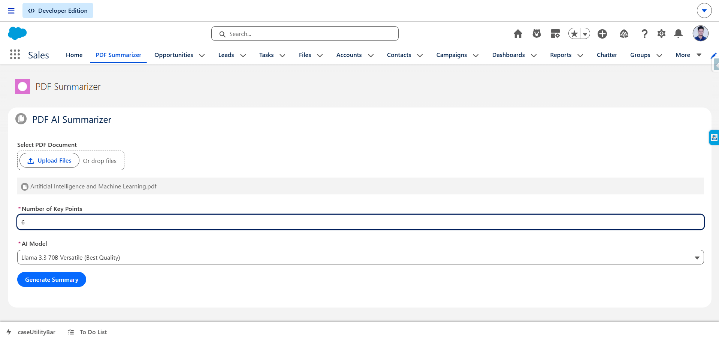Screen dimensions: 719x339
Task: Open the Notifications bell
Action: 678,34
